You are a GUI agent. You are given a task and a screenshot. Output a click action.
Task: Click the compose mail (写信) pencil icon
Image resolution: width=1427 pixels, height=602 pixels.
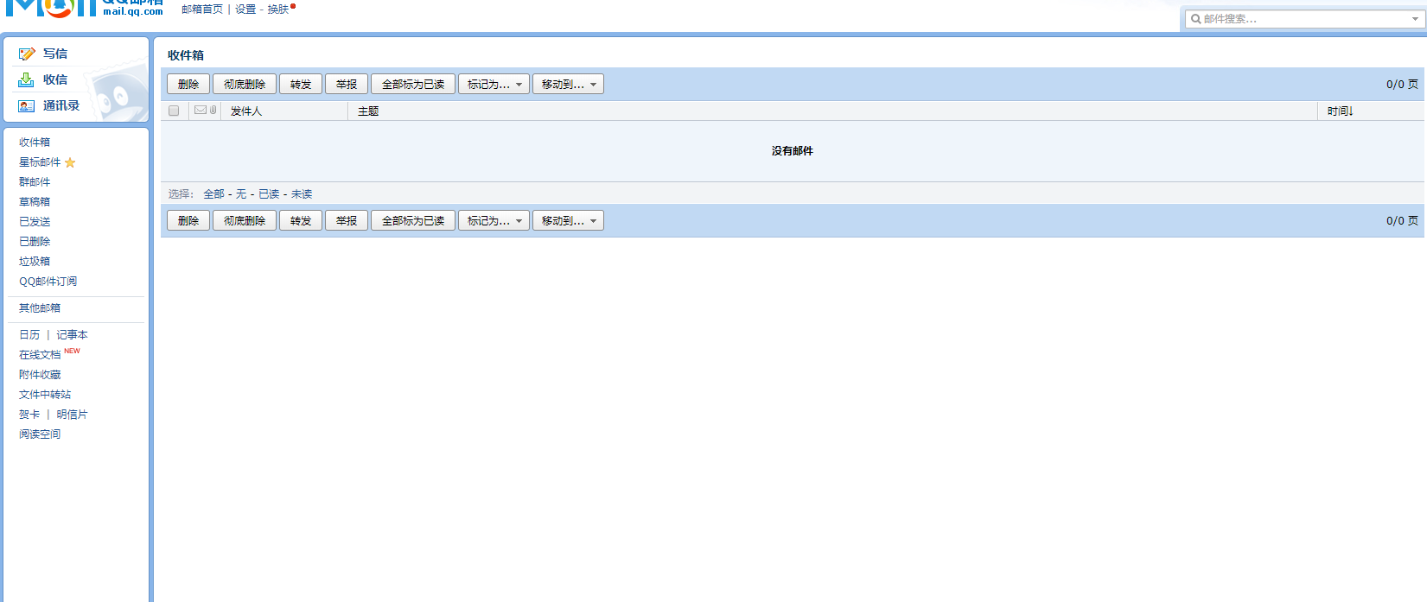tap(27, 54)
